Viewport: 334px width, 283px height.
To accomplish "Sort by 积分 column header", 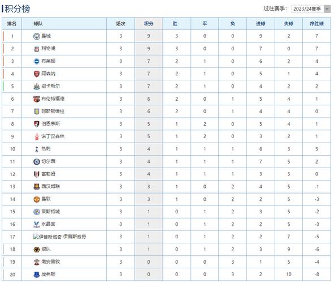I will pos(149,24).
